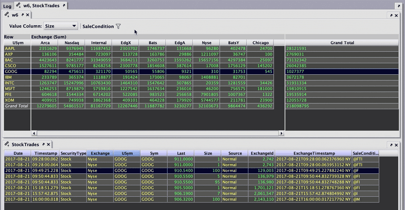Screen dimensions: 405x210
Task: Click the link icon on the StockTrades tab
Action: pyautogui.click(x=7, y=144)
